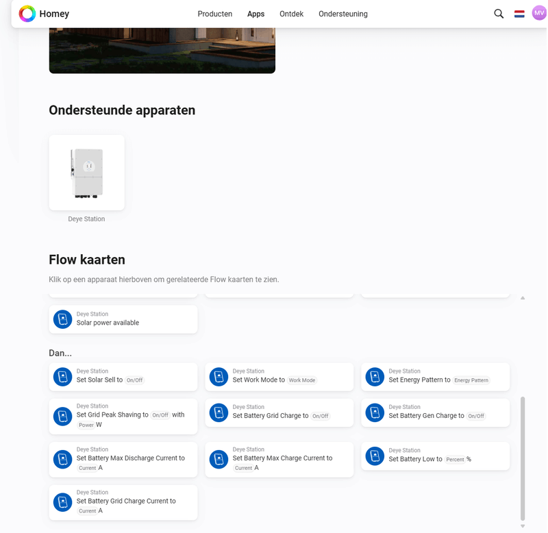Click the Homey brand name link
This screenshot has height=533, width=548.
(x=54, y=14)
